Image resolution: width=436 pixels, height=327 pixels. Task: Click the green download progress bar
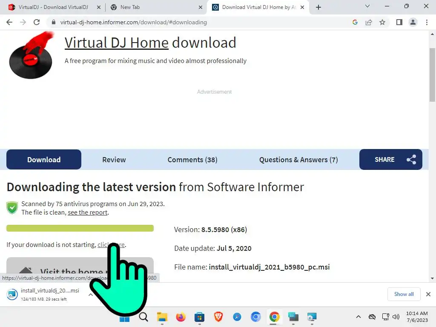(80, 228)
